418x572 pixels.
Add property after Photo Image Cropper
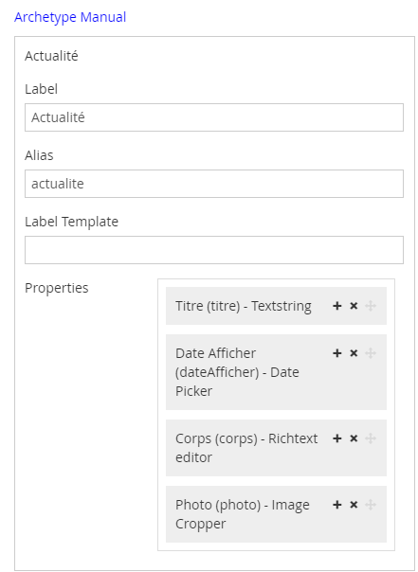(336, 505)
